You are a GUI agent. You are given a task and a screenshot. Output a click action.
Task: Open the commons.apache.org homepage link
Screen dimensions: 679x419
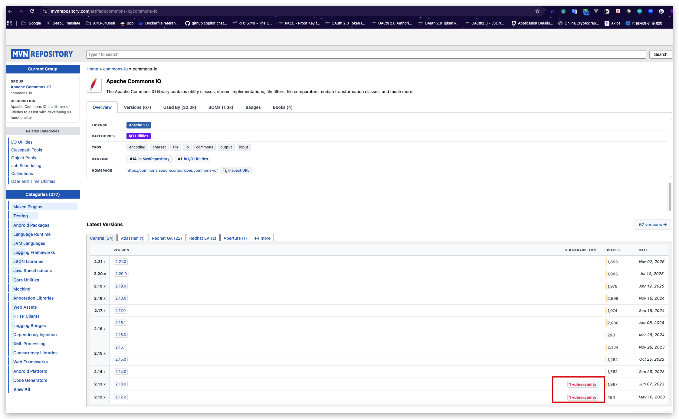pos(172,171)
